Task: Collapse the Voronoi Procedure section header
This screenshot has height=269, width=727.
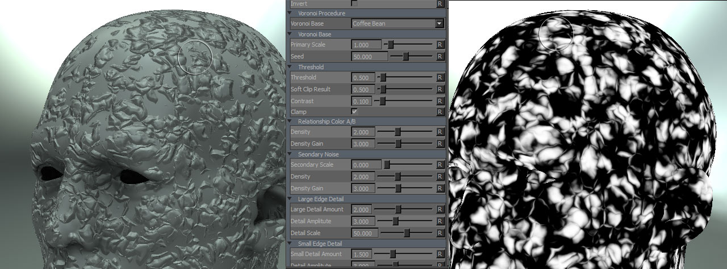Action: coord(294,13)
